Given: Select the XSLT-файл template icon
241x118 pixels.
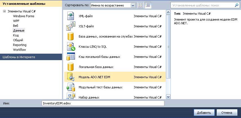Looking at the screenshot, I should 70,26.
